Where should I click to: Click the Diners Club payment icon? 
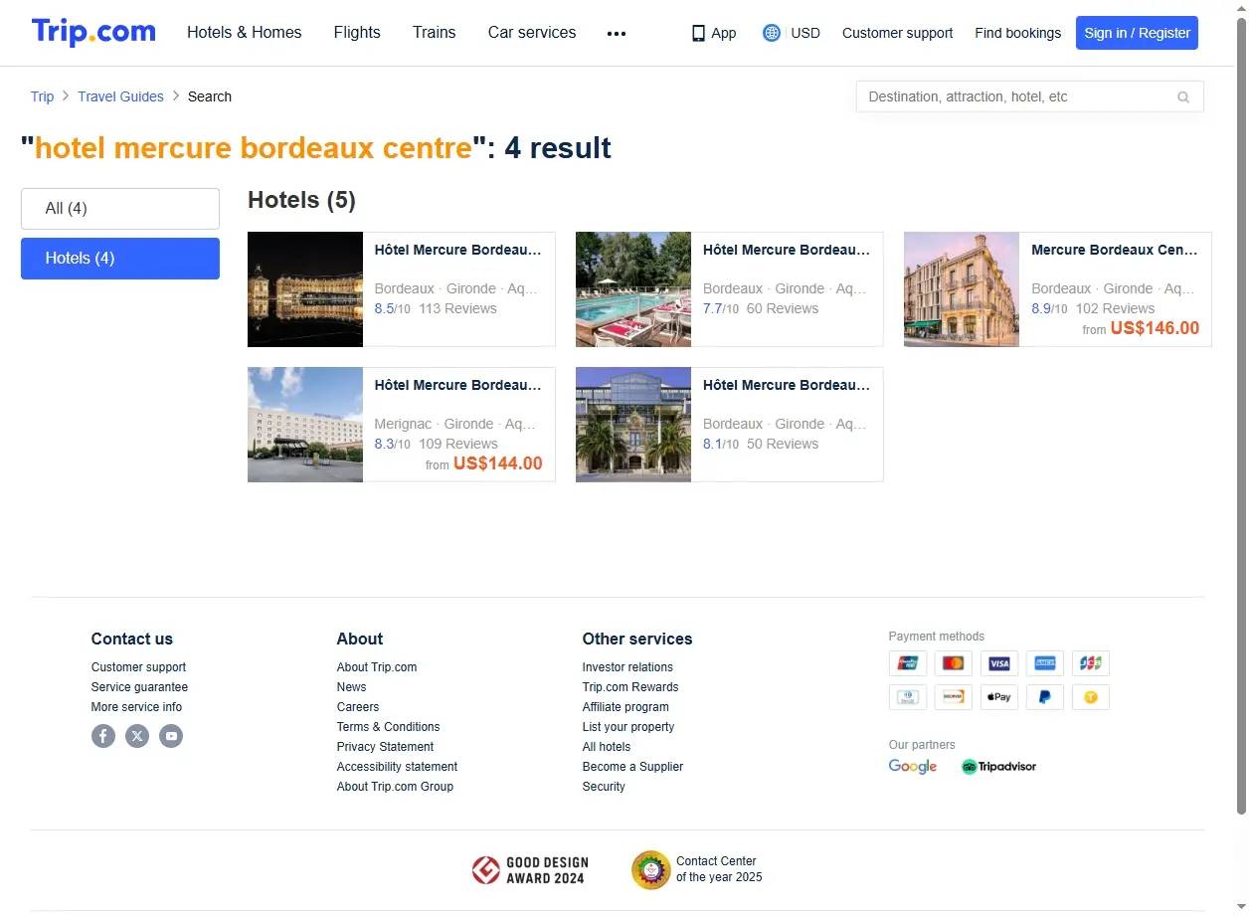pyautogui.click(x=908, y=697)
